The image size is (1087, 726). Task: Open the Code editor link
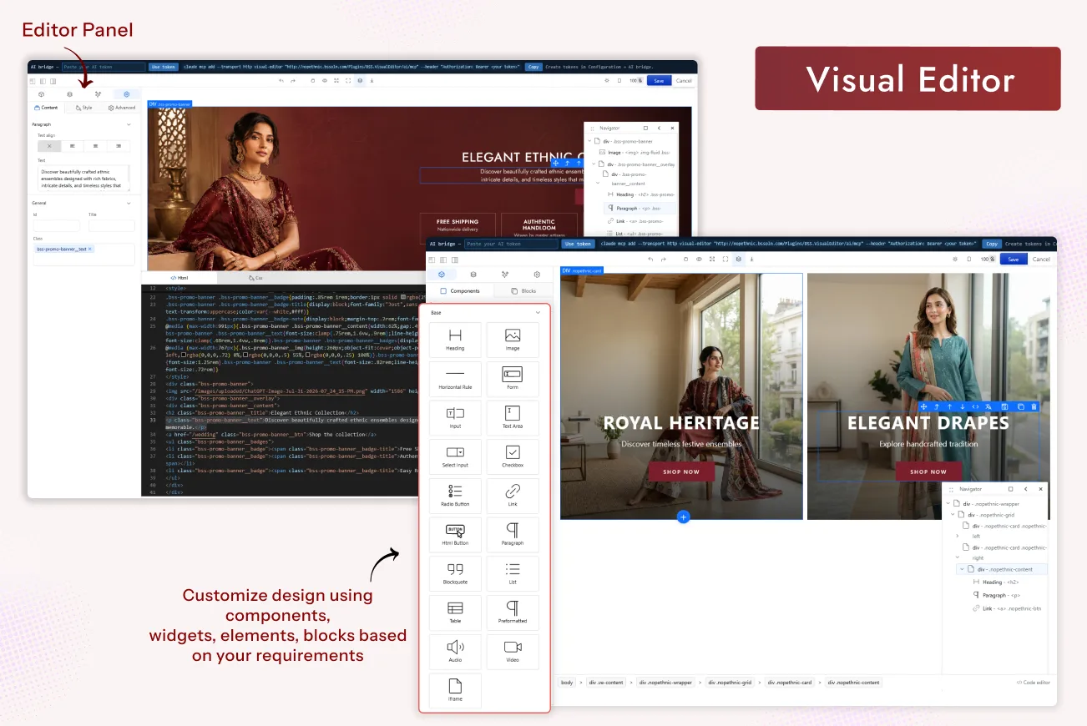pyautogui.click(x=1034, y=683)
